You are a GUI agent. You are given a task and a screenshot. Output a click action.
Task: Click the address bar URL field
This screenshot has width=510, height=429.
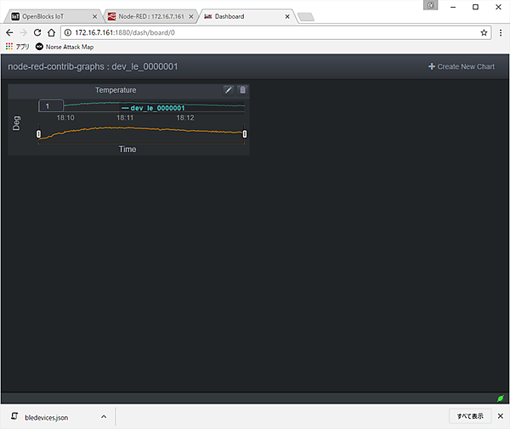click(x=255, y=32)
